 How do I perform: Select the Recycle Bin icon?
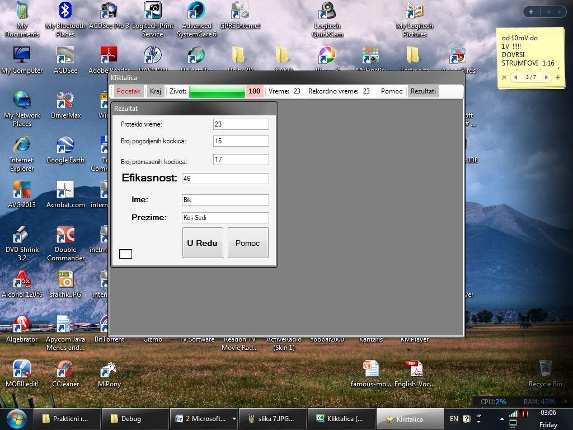coord(545,373)
